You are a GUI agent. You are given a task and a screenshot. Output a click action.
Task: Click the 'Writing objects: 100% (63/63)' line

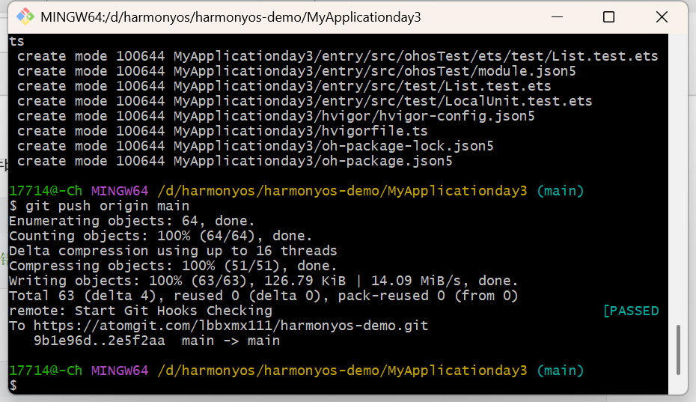point(263,281)
